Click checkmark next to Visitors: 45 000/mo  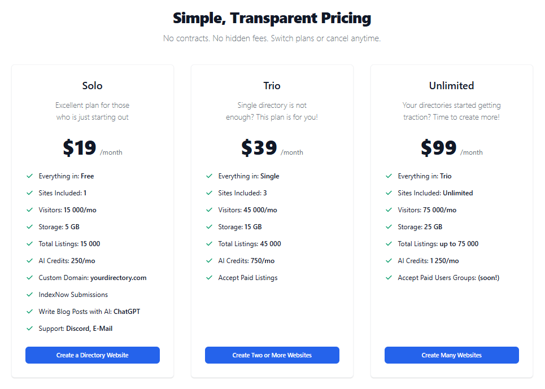click(209, 210)
